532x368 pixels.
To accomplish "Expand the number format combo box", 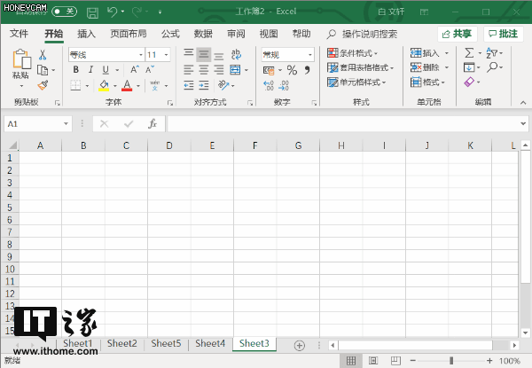I will pyautogui.click(x=309, y=55).
